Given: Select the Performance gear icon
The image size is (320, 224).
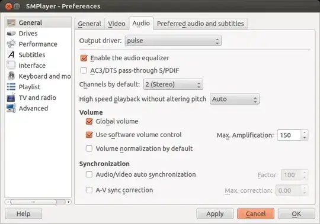Looking at the screenshot, I should (11, 44).
